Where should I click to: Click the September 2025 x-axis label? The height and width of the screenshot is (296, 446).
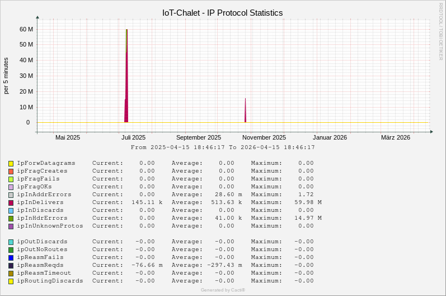[x=198, y=137]
